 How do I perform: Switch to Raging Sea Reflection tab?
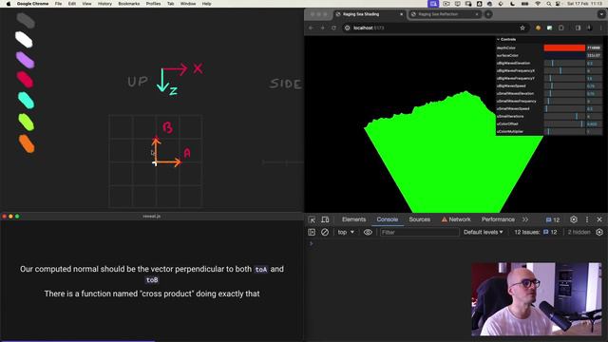pyautogui.click(x=446, y=14)
